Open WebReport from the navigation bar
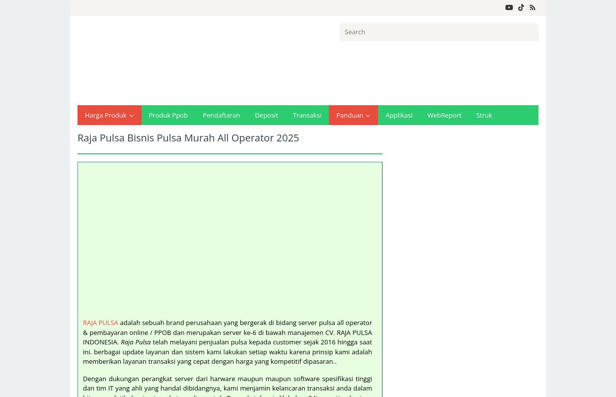This screenshot has width=616, height=397. tap(444, 115)
